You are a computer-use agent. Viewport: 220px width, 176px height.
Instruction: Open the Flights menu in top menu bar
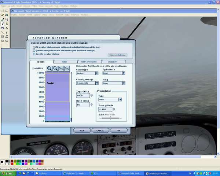click(x=3, y=6)
